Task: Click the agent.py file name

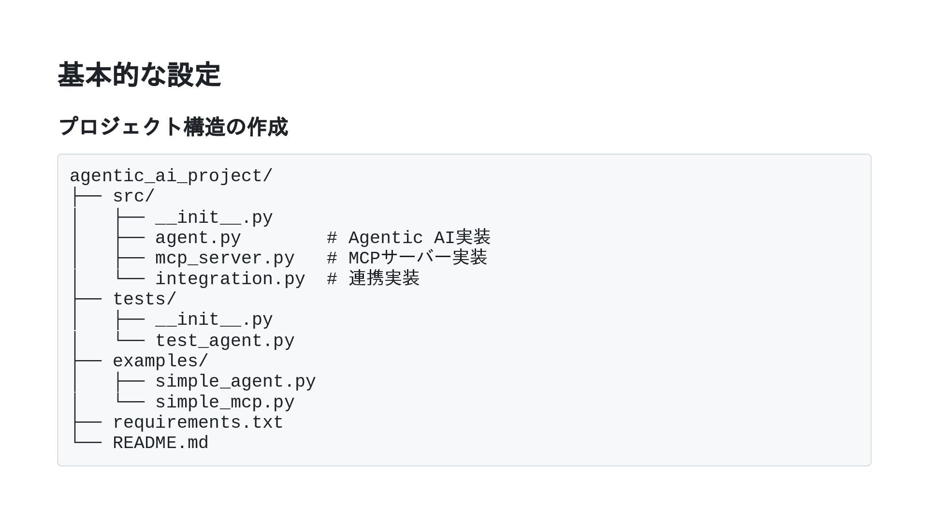Action: 198,238
